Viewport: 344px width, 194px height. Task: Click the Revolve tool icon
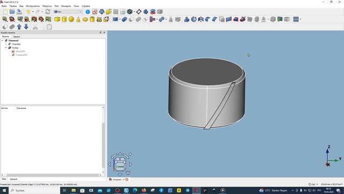click(x=193, y=19)
